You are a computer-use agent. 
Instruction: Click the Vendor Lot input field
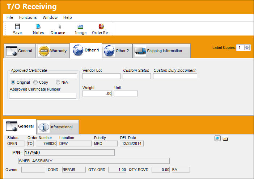101,76
